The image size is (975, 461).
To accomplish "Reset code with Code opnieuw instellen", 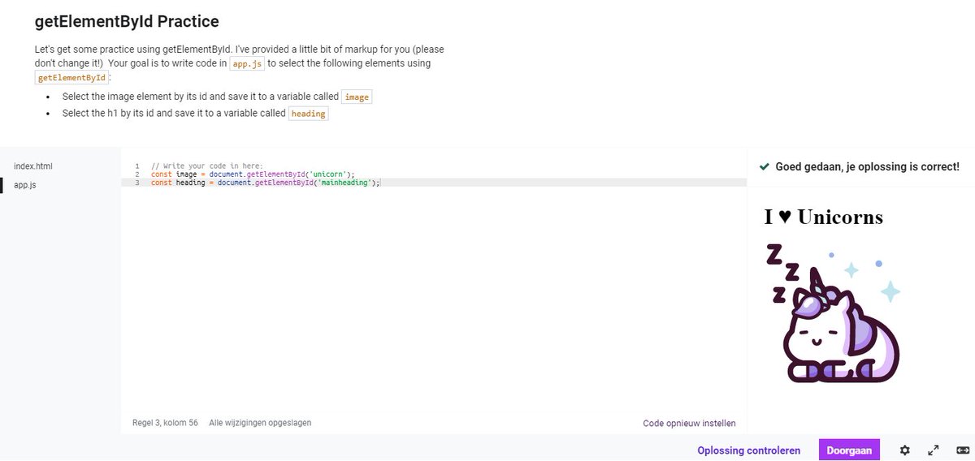I will coord(689,423).
